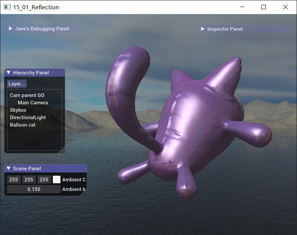Click the Scene Panel resize grip corner
This screenshot has width=297, height=235.
coord(84,193)
